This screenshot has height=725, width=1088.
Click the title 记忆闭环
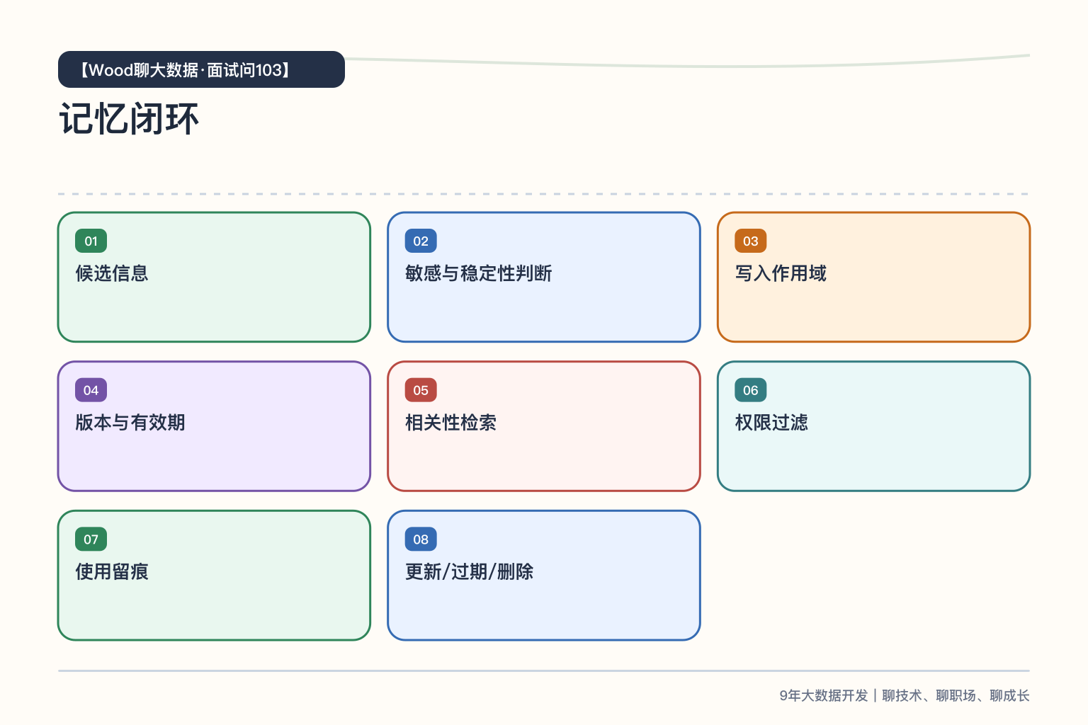[x=129, y=119]
